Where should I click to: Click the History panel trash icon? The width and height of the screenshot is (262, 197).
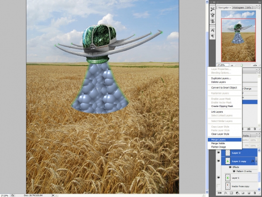255,129
